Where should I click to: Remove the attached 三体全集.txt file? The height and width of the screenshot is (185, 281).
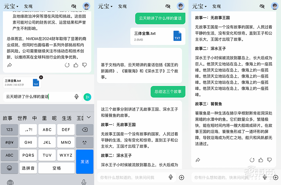(x=41, y=77)
